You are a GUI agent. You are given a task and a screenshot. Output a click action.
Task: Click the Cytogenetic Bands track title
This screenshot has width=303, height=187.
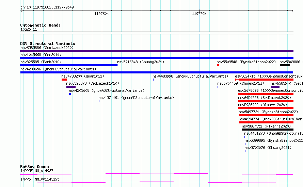(x=41, y=25)
